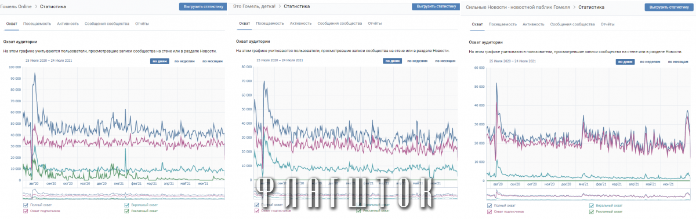Select по неделям view in Гомель Online chart
The image size is (696, 219).
[x=184, y=61]
